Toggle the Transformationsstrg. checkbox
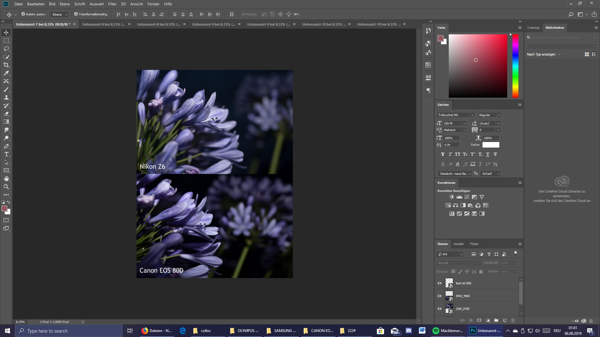600x337 pixels. tap(76, 14)
